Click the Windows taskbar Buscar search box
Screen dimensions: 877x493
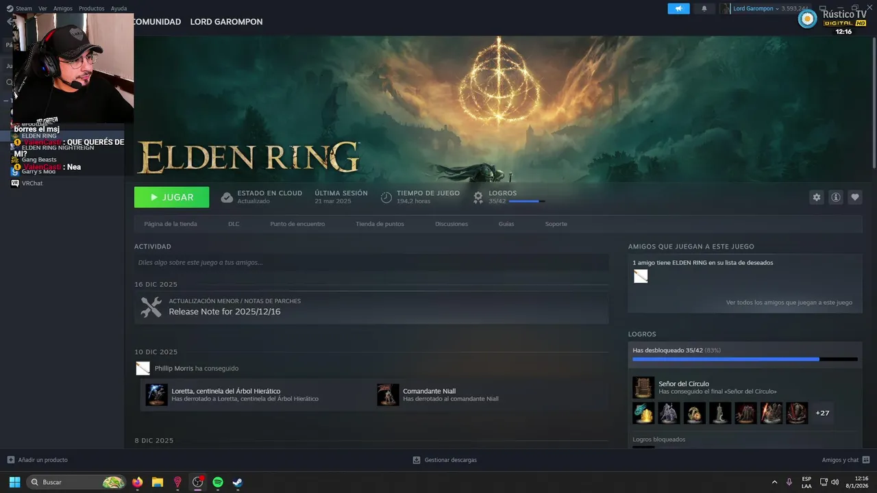coord(77,482)
